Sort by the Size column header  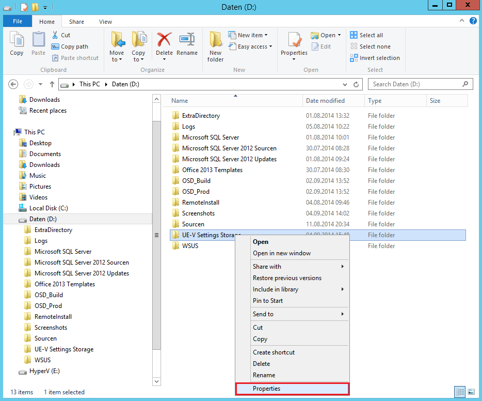tap(447, 101)
